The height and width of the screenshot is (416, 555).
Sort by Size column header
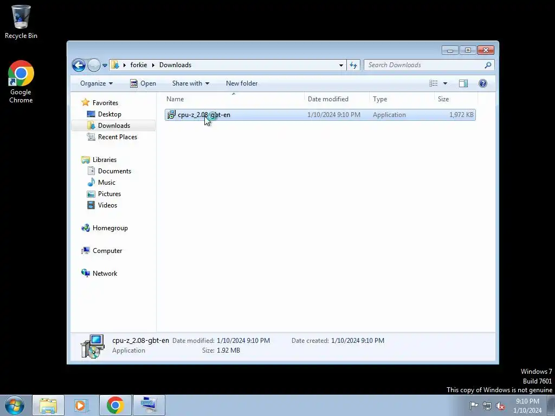click(455, 99)
